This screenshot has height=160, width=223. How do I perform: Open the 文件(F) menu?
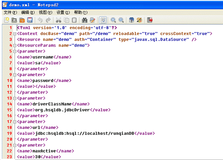tap(11, 12)
